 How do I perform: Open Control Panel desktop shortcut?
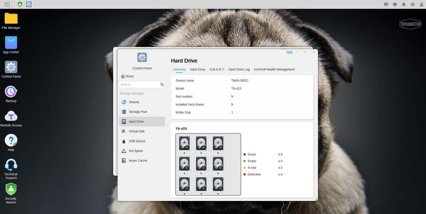tap(11, 70)
